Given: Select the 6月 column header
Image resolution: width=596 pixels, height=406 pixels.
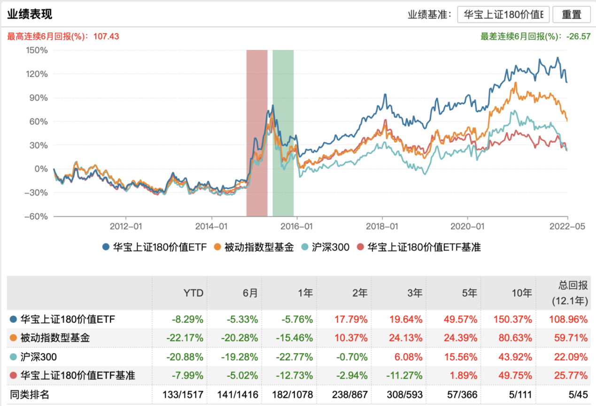Looking at the screenshot, I should (250, 293).
